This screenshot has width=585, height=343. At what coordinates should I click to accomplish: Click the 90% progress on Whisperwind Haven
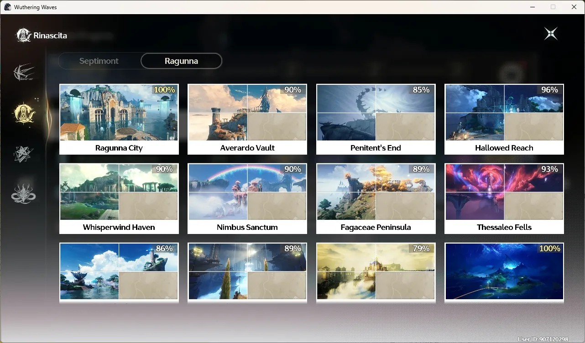(164, 169)
